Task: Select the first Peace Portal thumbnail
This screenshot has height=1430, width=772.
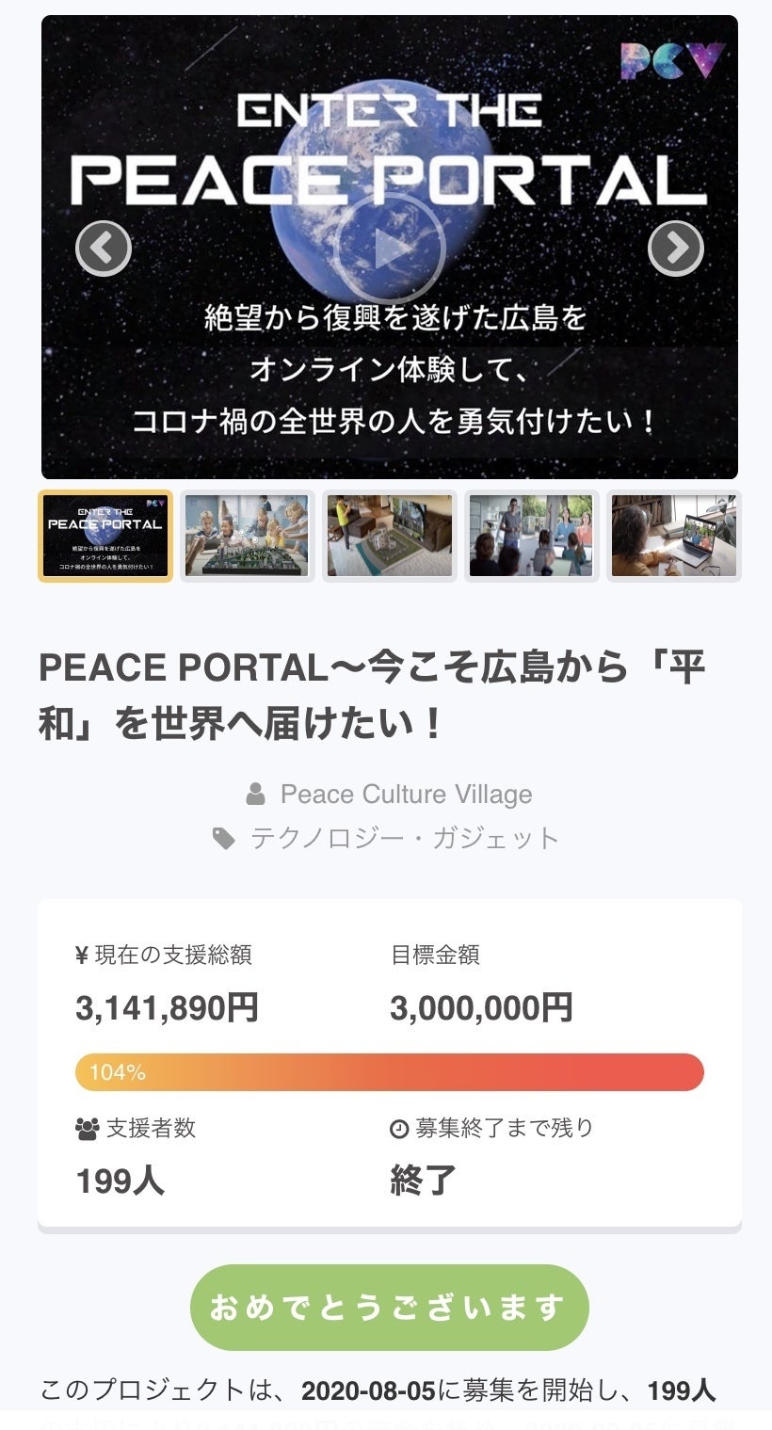Action: 105,536
